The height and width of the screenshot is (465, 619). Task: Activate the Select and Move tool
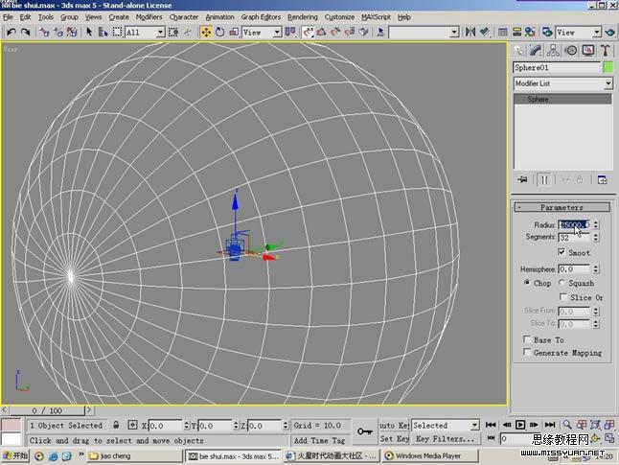tap(206, 32)
